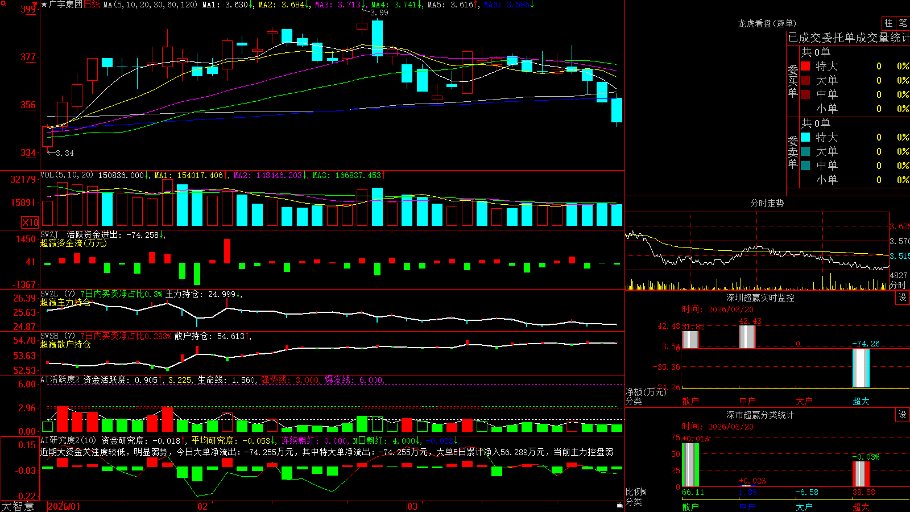The height and width of the screenshot is (512, 910).
Task: Click the 深圳超赢实时监控 panel title
Action: 760,298
